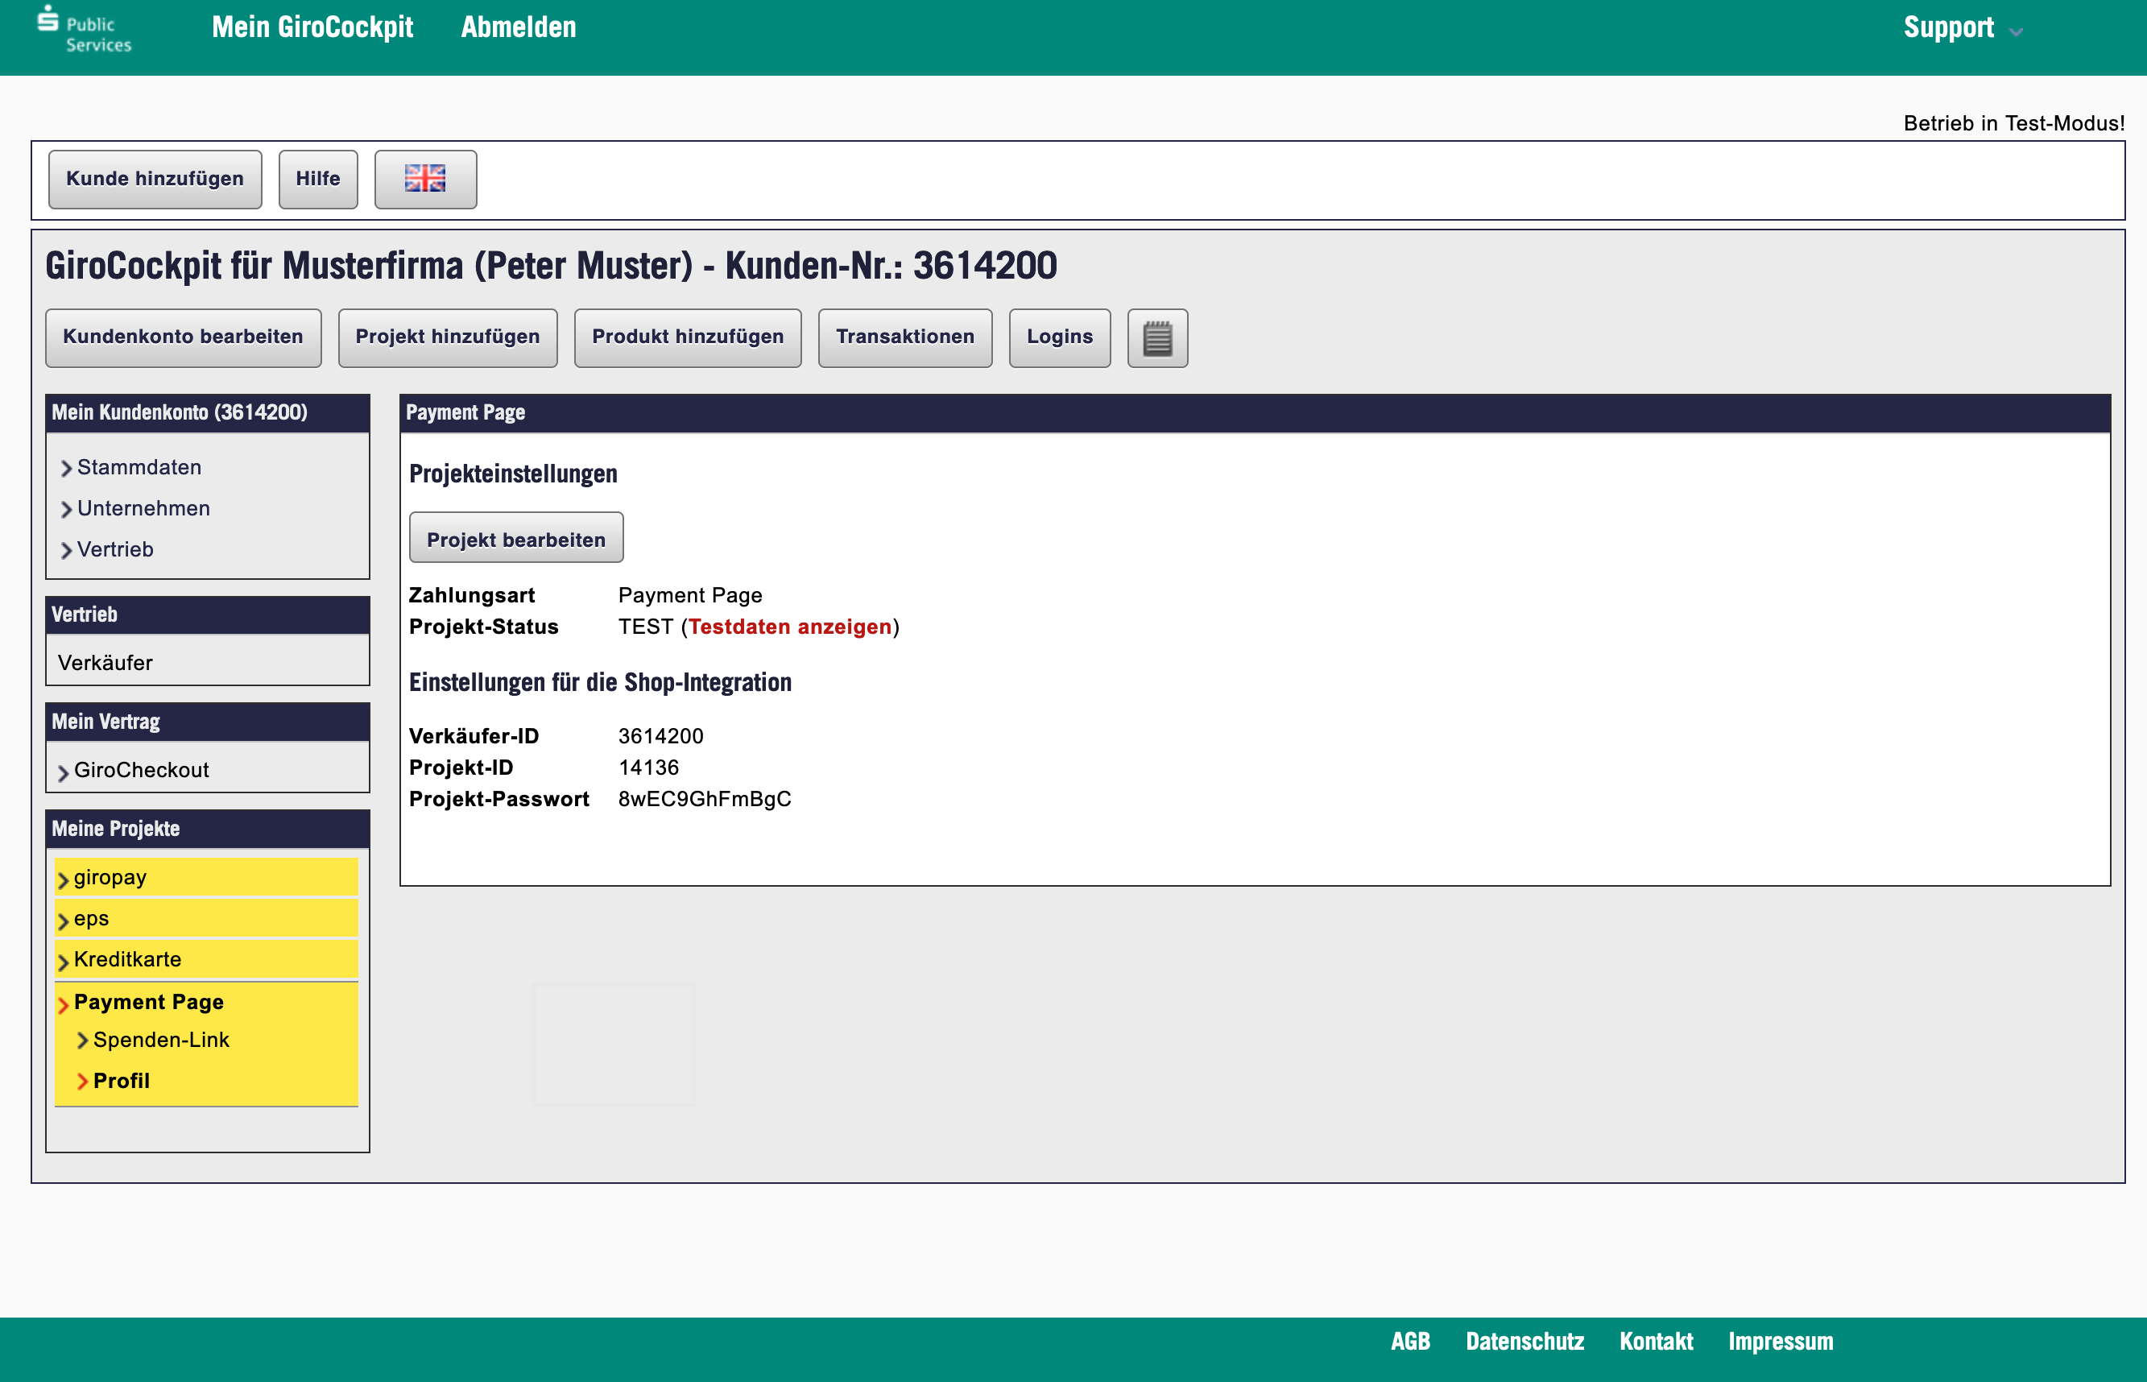Expand the eps project entry
Image resolution: width=2147 pixels, height=1382 pixels.
click(91, 919)
